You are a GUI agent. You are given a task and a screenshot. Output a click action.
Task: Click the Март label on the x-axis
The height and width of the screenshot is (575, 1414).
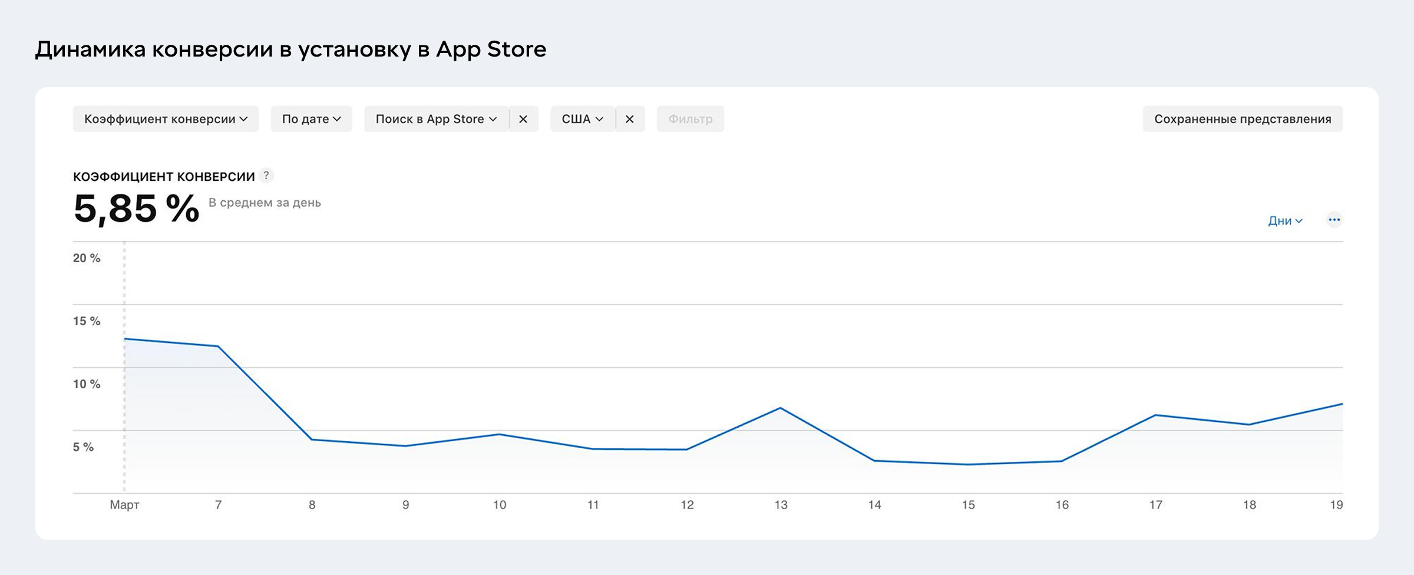[124, 505]
